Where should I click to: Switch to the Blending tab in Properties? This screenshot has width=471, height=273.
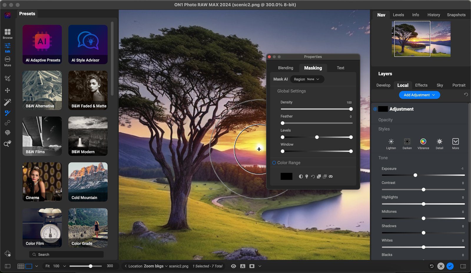click(x=285, y=68)
